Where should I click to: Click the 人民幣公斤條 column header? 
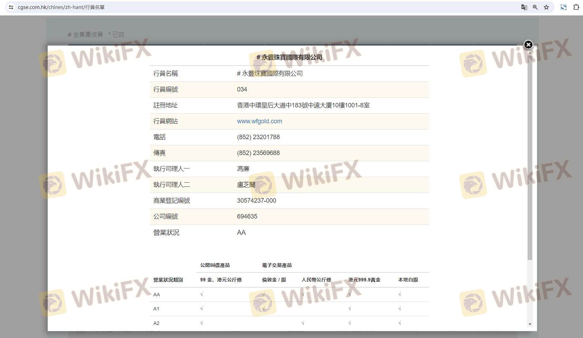tap(316, 280)
